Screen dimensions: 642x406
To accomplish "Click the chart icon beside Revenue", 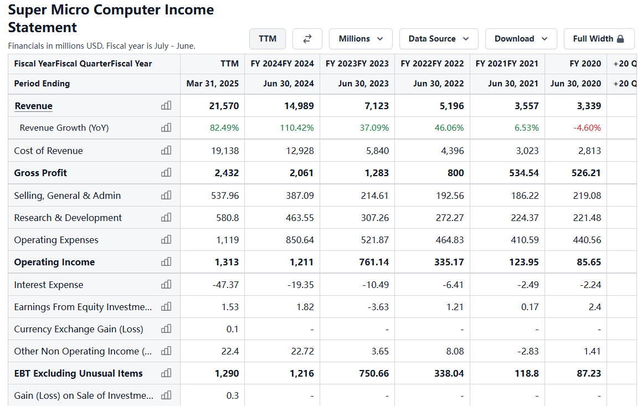I will click(166, 106).
